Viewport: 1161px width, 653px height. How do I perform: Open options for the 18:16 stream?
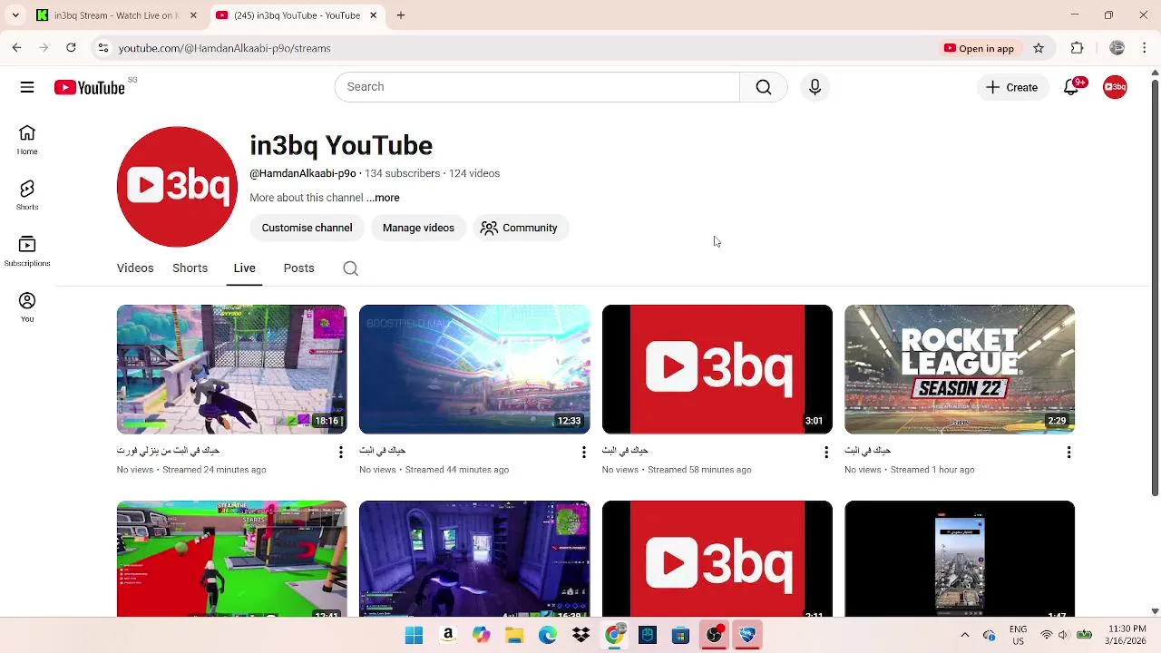coord(341,452)
